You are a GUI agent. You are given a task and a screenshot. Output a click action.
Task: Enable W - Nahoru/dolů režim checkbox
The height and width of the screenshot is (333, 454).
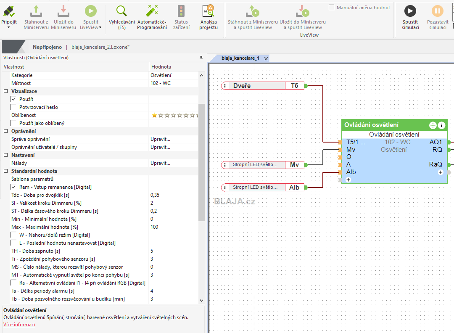[x=13, y=235]
